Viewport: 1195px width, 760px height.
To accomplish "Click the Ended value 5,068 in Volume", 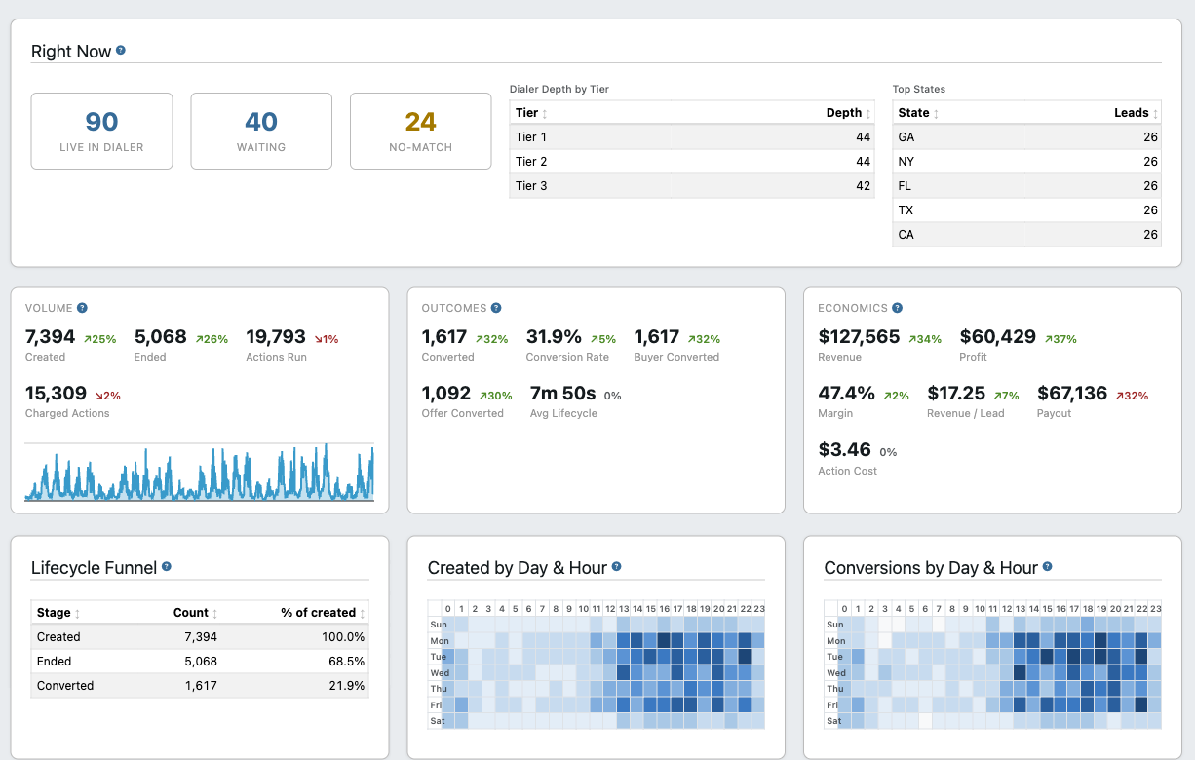I will point(161,337).
